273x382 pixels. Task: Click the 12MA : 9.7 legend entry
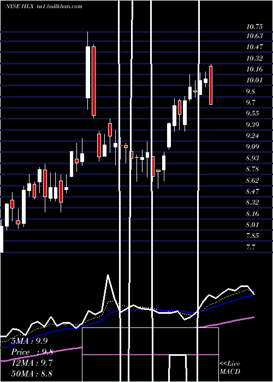32,363
